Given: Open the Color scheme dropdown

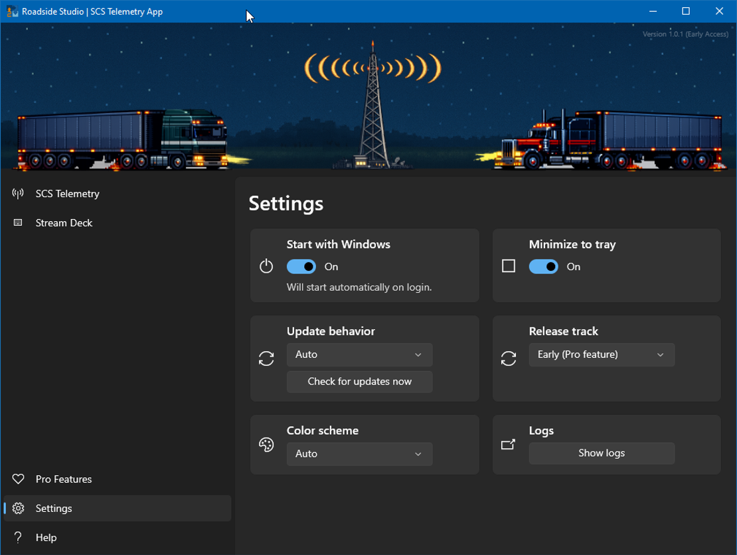Looking at the screenshot, I should pos(359,454).
